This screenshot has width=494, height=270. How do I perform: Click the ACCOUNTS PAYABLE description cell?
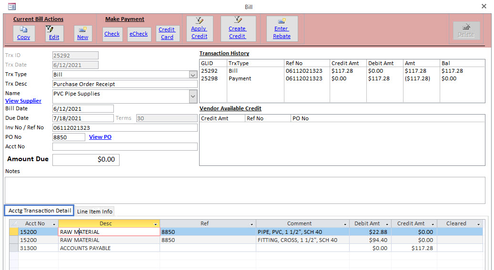point(109,248)
